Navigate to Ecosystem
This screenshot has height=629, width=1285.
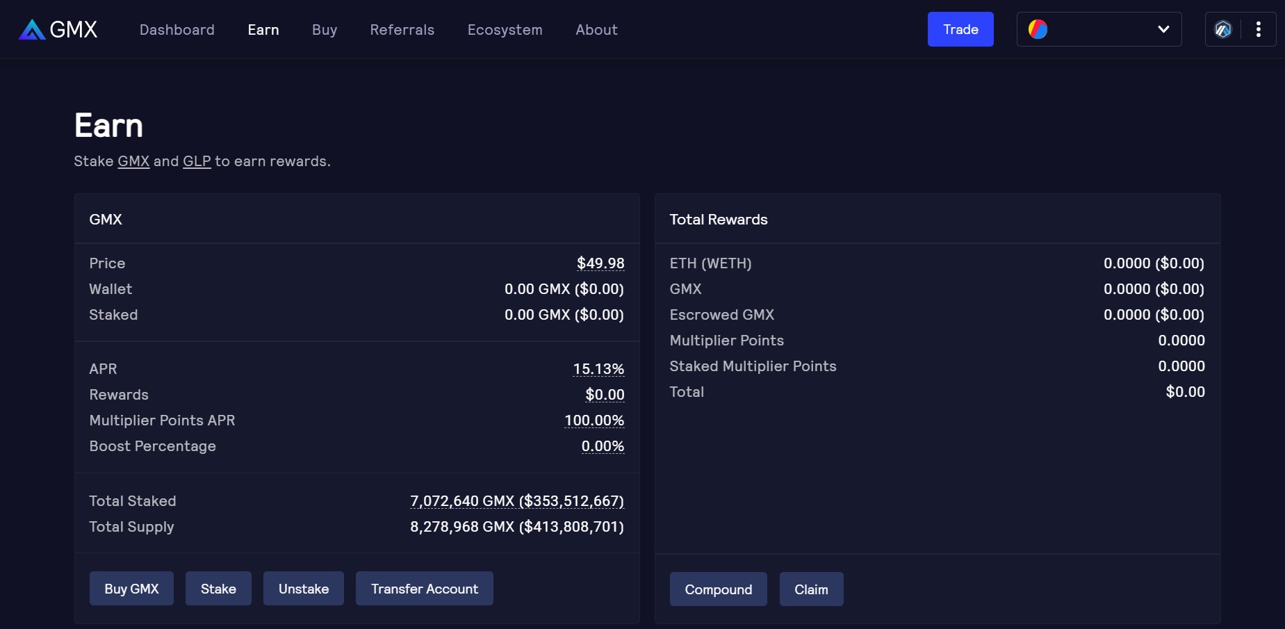coord(505,30)
